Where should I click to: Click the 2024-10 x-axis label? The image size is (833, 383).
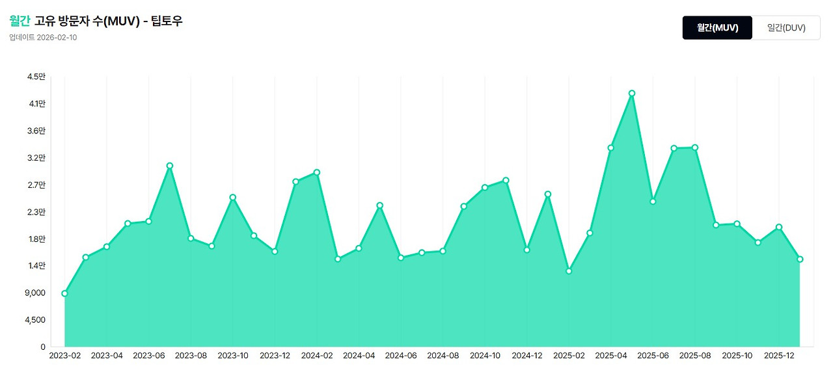pyautogui.click(x=485, y=356)
